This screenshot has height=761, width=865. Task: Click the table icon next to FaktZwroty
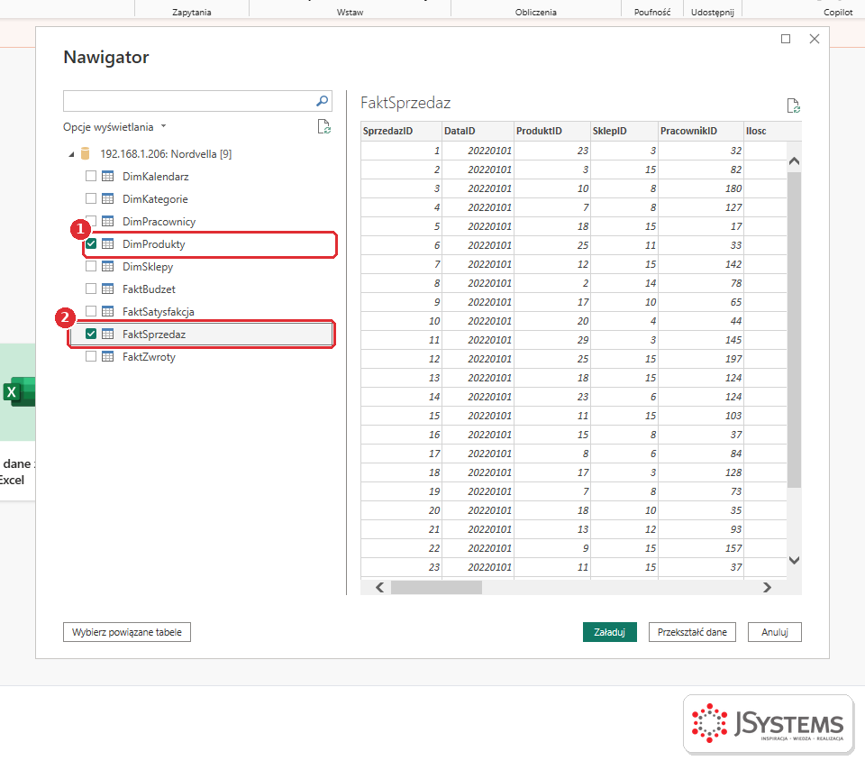click(x=108, y=356)
